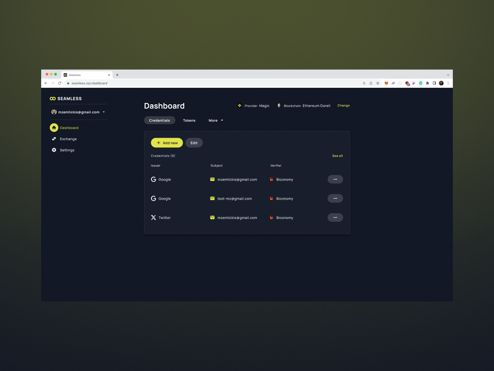Select the Dashboard home icon in sidebar
Screen dimensions: 494x371
click(x=54, y=127)
